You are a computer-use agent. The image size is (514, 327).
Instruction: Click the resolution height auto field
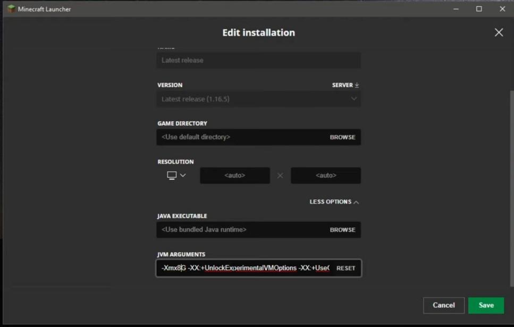(x=325, y=175)
